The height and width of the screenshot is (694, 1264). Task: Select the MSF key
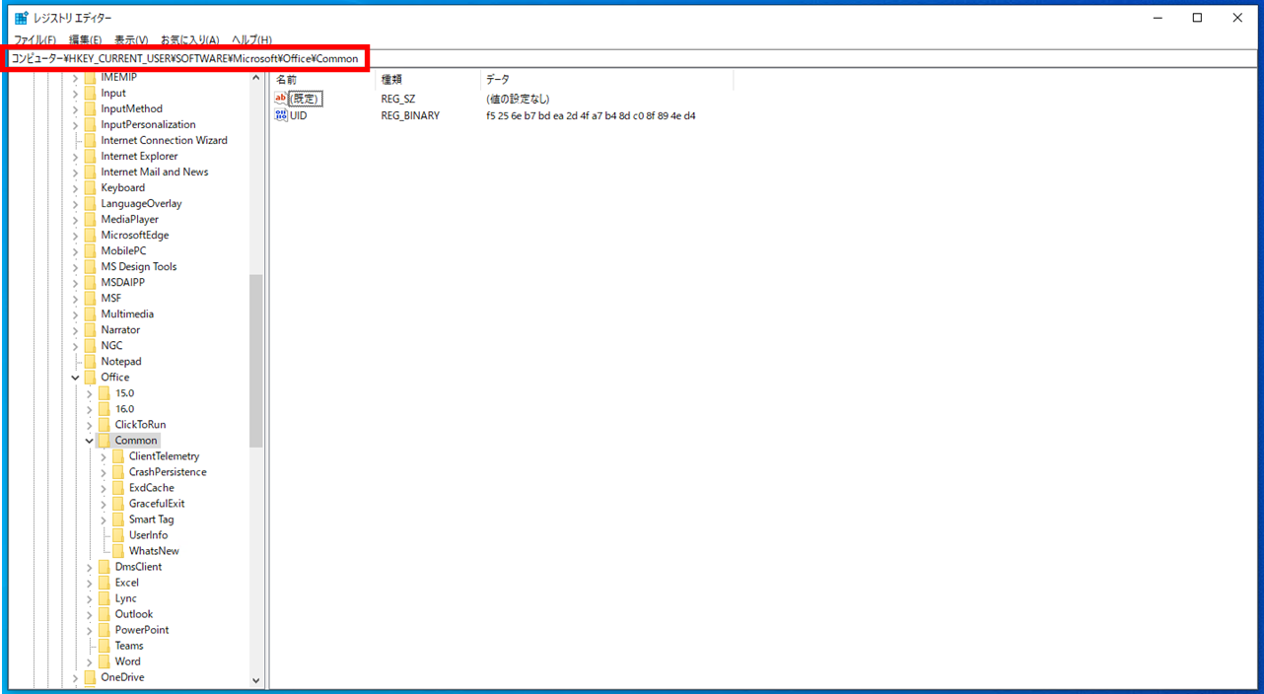111,298
